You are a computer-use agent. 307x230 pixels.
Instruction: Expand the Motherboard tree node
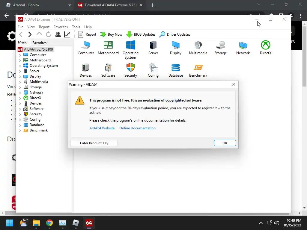(x=20, y=60)
